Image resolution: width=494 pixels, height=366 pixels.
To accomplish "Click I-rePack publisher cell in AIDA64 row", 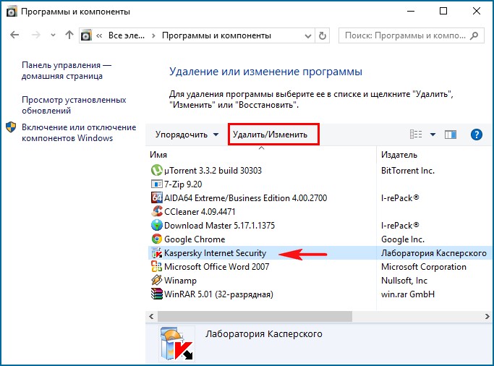I will coord(400,197).
